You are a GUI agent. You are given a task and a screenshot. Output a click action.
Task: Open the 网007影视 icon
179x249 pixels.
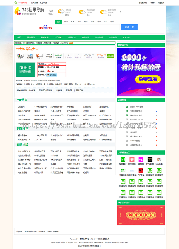132,171
